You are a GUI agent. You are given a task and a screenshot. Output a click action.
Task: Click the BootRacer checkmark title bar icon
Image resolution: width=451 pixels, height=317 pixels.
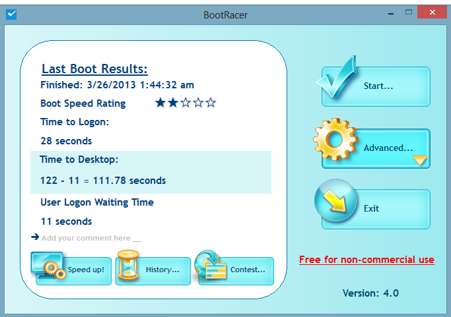pos(11,14)
